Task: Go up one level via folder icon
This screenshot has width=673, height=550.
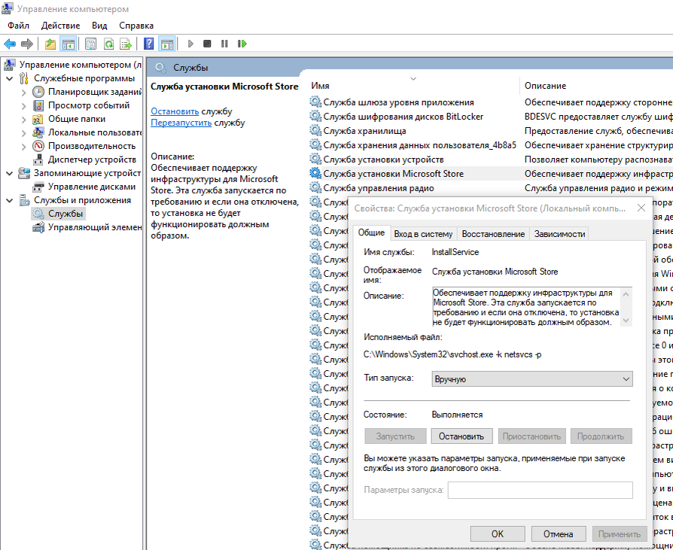Action: pos(50,44)
